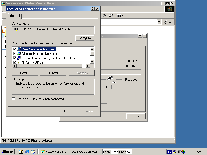Image resolution: width=207 pixels, height=155 pixels.
Task: Click the components list scroll down arrow
Action: [92, 61]
